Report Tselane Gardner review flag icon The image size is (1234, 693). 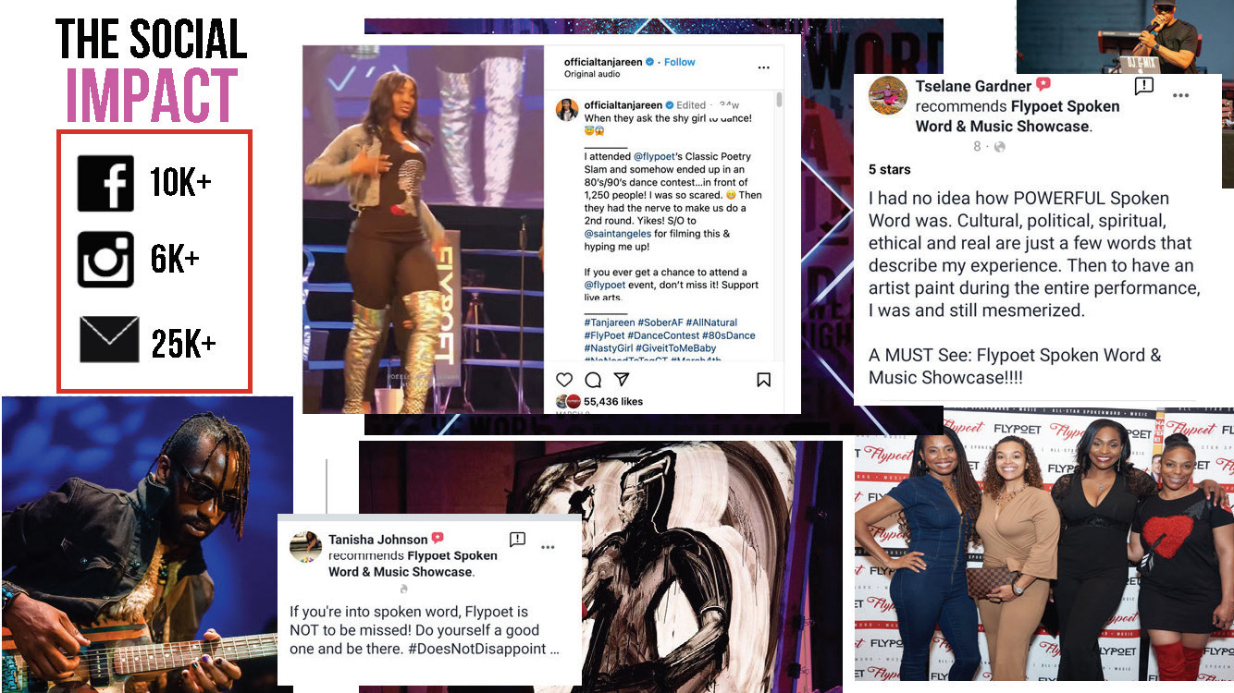pos(1144,86)
